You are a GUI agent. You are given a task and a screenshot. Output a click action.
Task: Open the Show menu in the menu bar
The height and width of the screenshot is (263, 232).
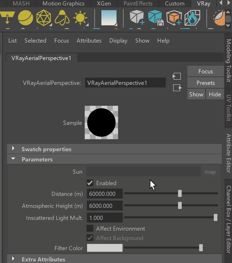point(142,40)
